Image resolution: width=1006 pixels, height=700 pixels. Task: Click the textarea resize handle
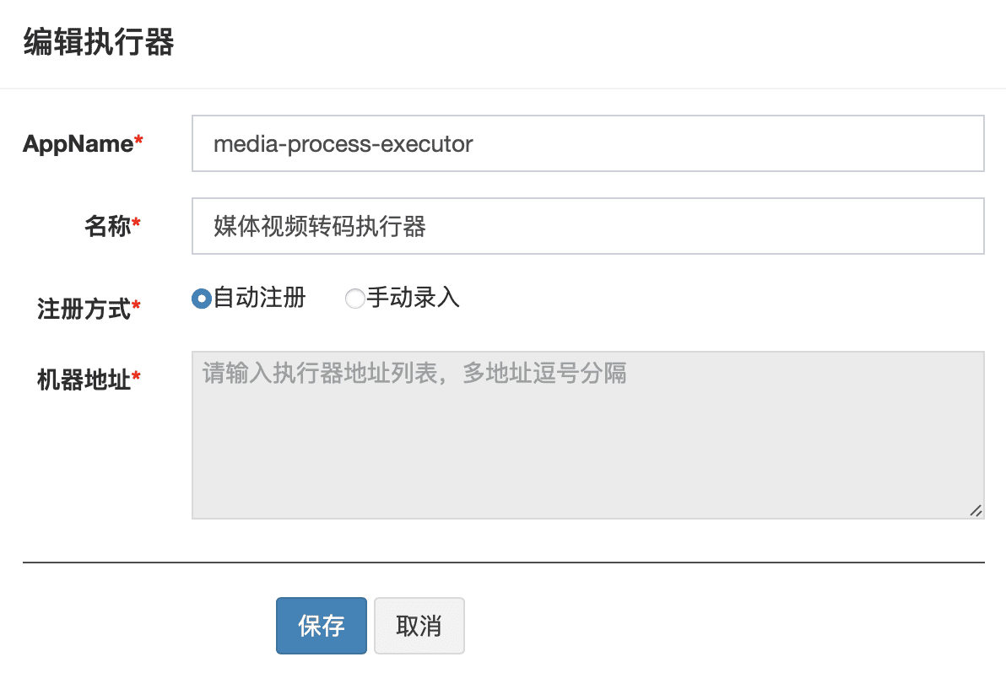(x=976, y=510)
